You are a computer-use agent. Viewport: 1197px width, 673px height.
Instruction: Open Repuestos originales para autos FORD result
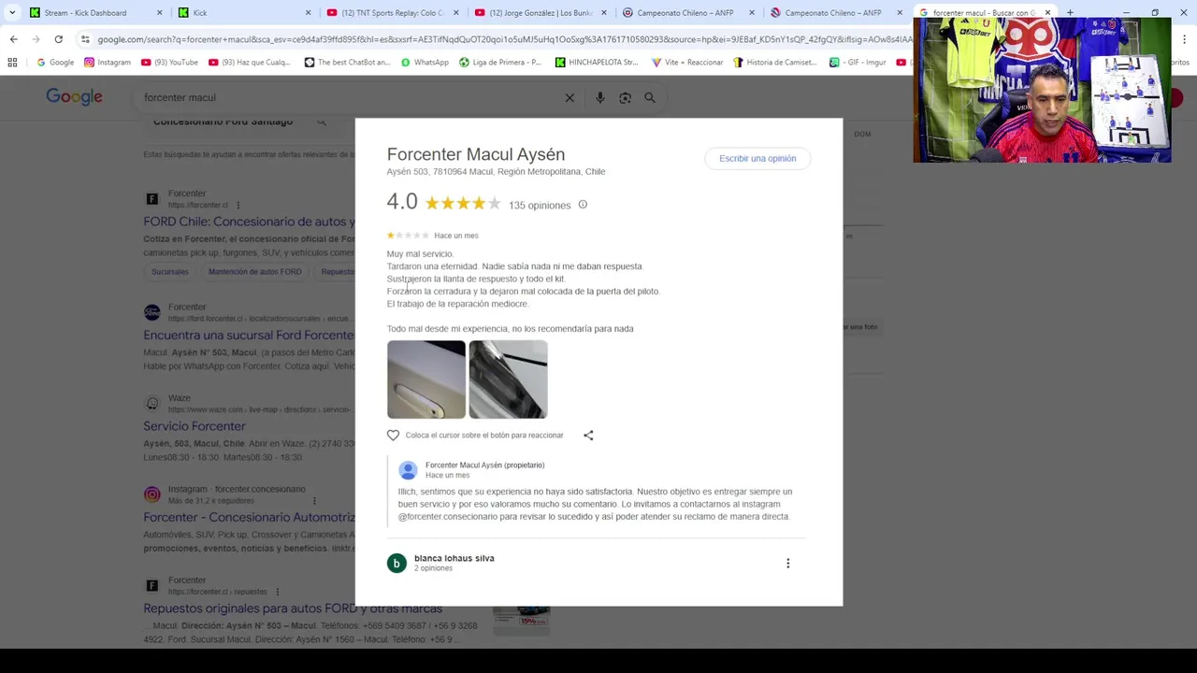(293, 609)
